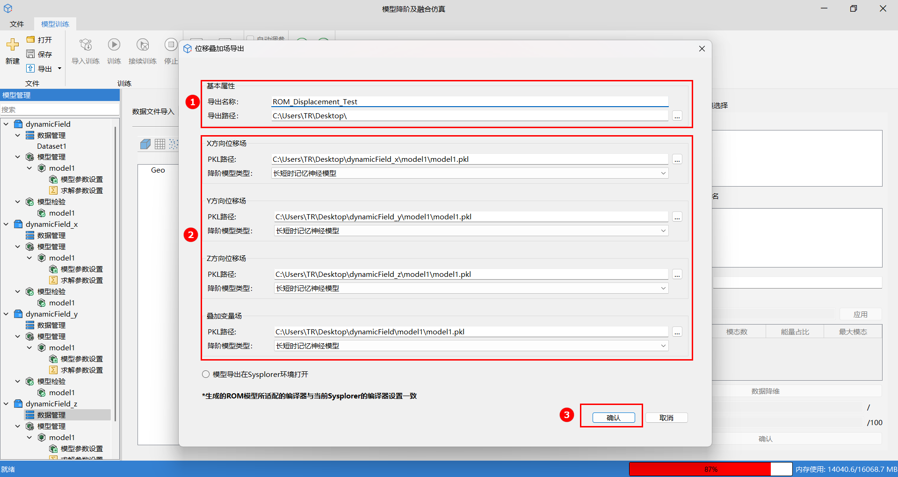Open the 文件 menu tab
The height and width of the screenshot is (477, 898).
17,24
